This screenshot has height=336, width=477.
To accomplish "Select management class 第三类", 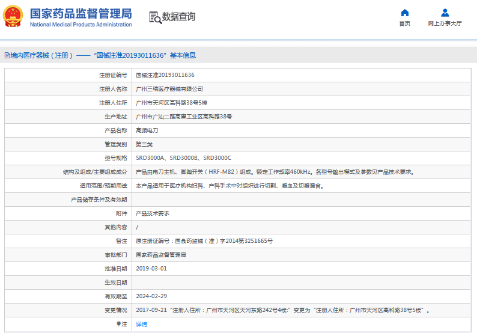I will click(144, 144).
